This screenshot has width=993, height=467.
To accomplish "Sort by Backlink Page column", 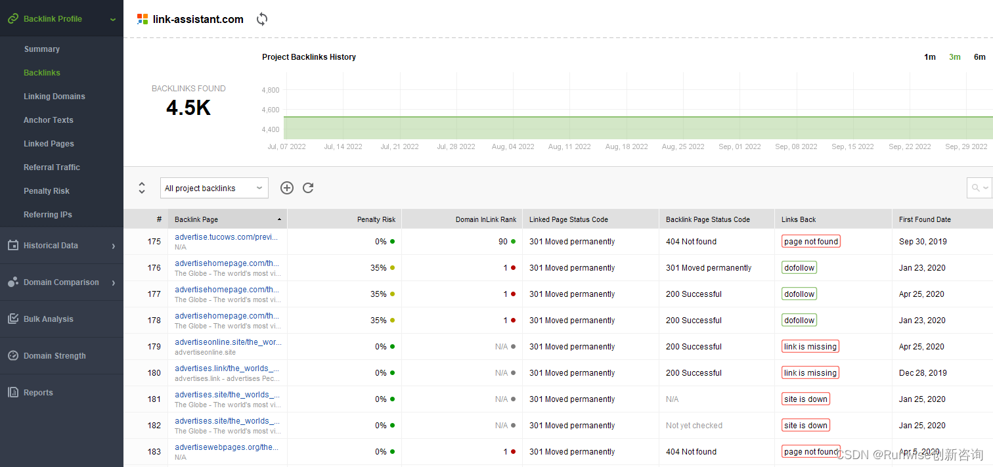I will point(227,219).
